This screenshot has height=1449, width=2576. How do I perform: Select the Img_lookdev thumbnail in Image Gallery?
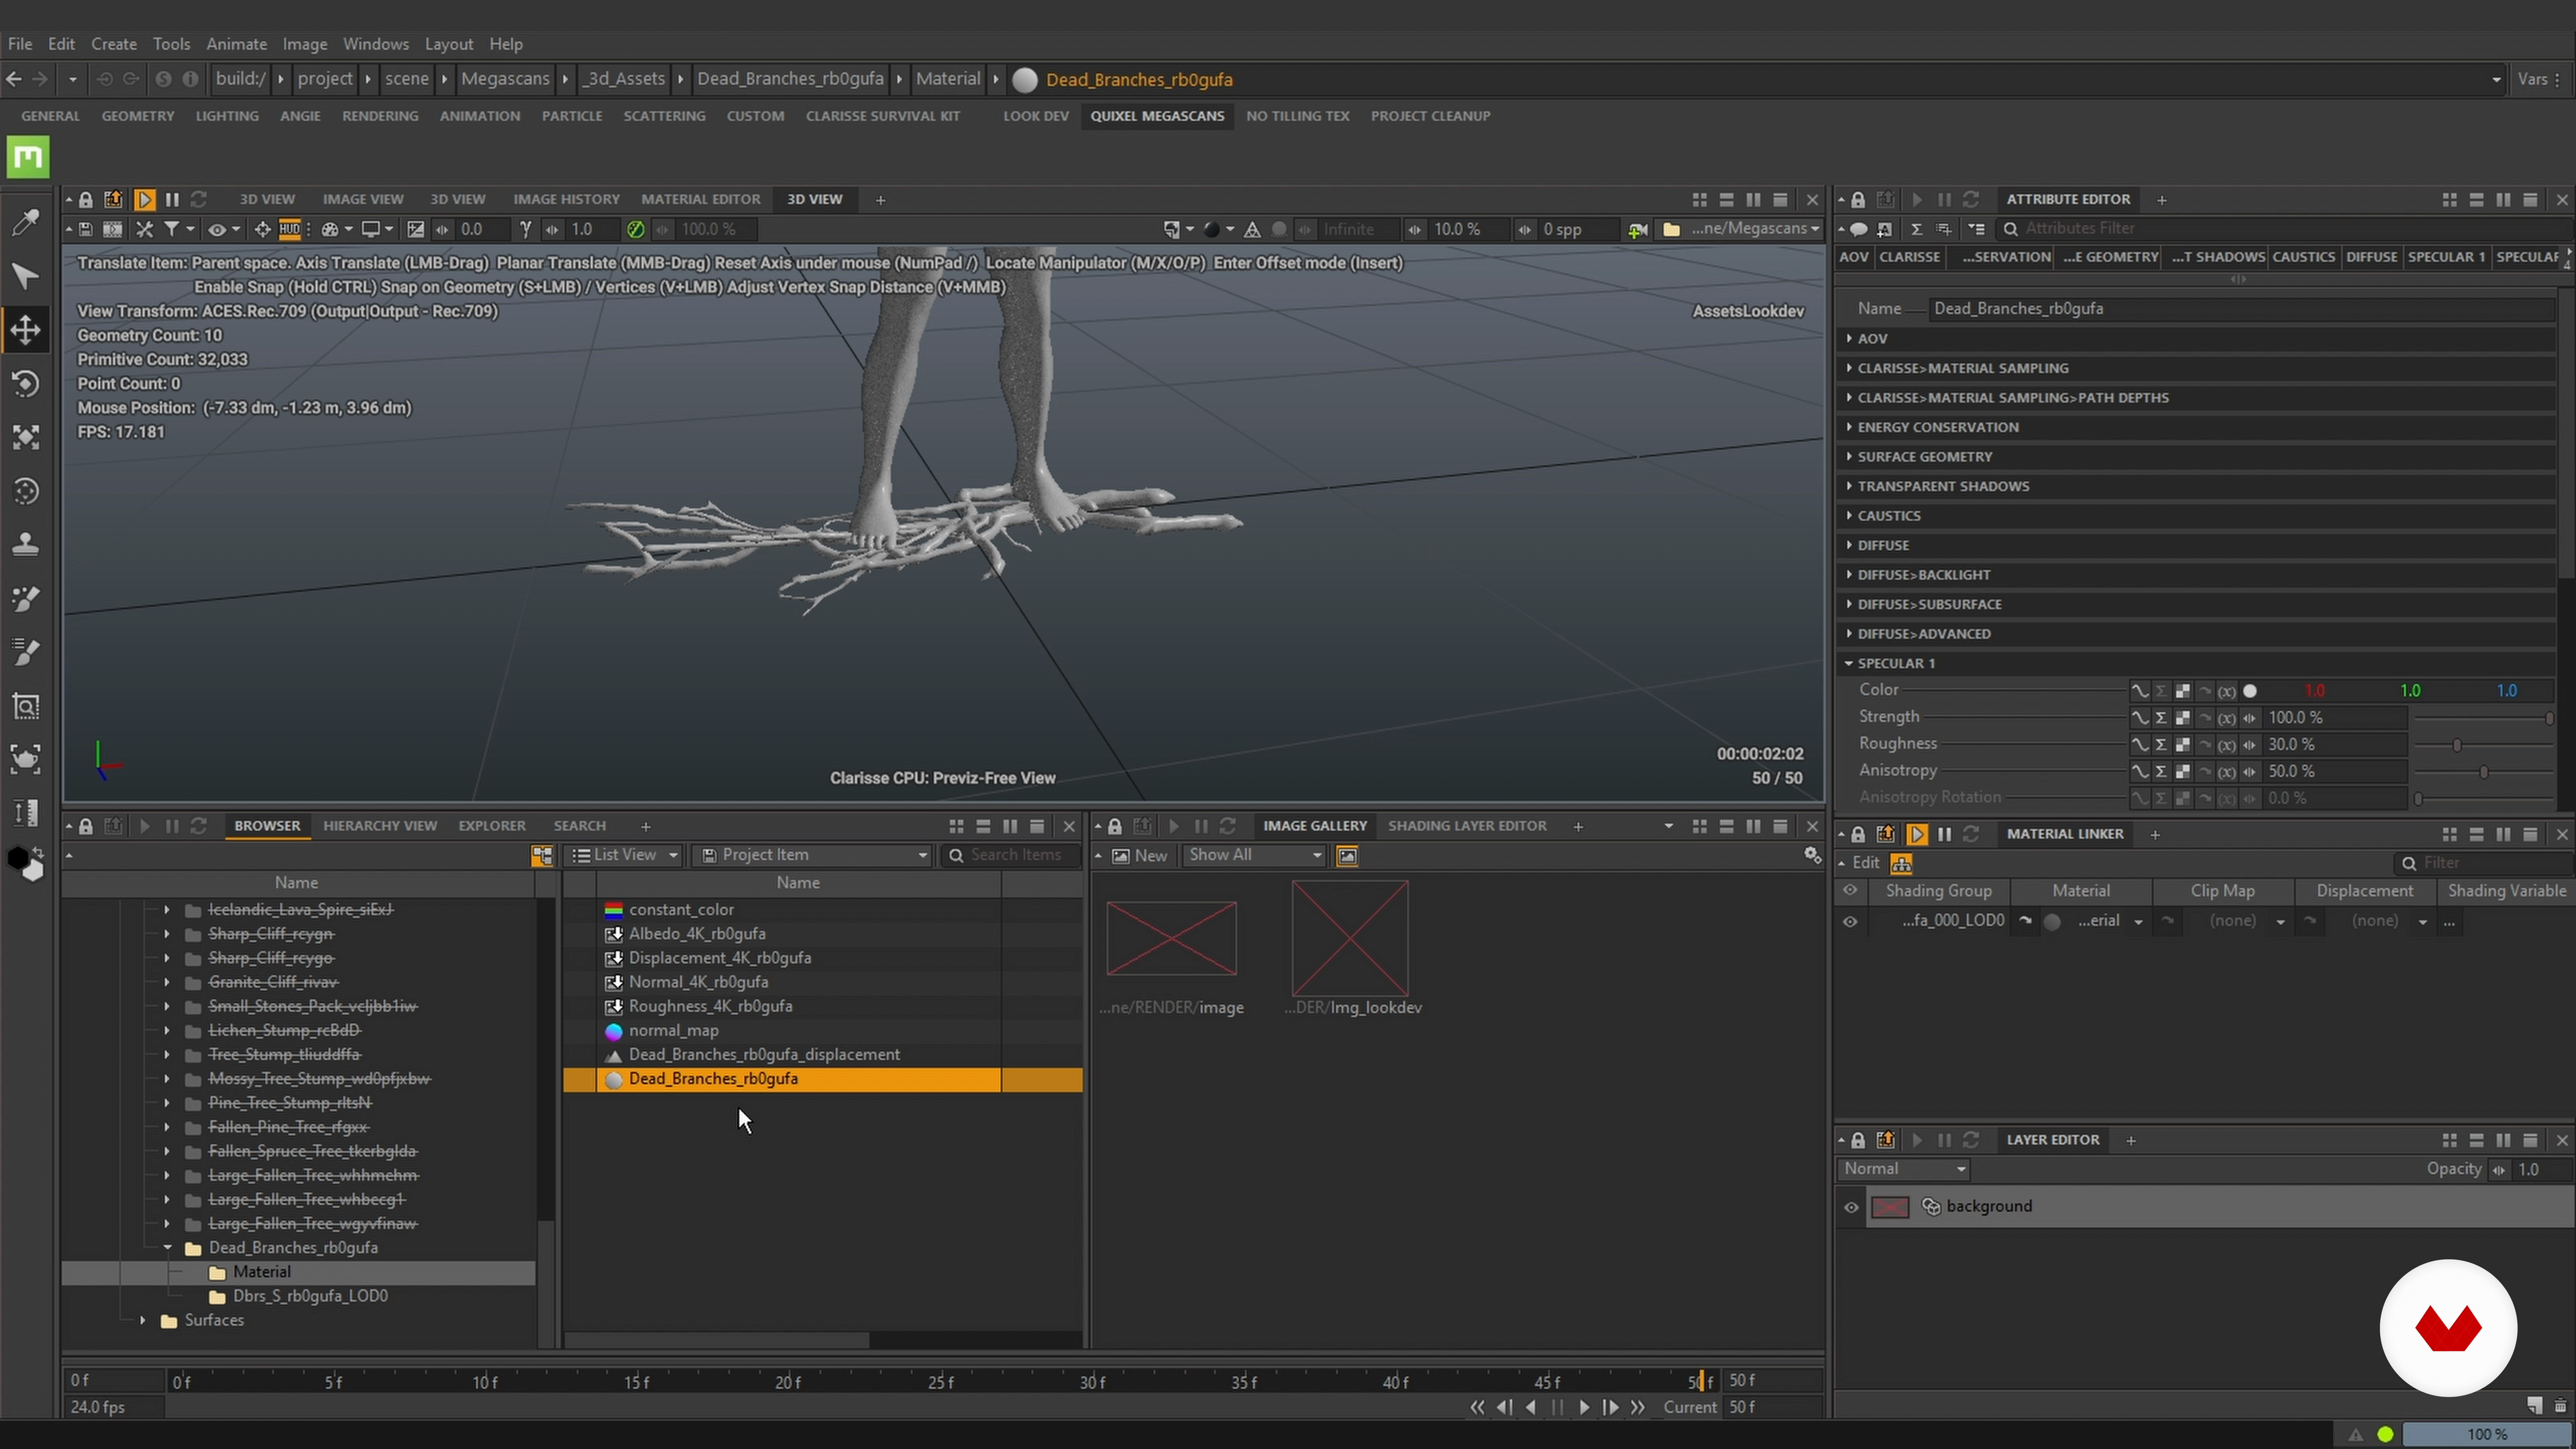1350,939
